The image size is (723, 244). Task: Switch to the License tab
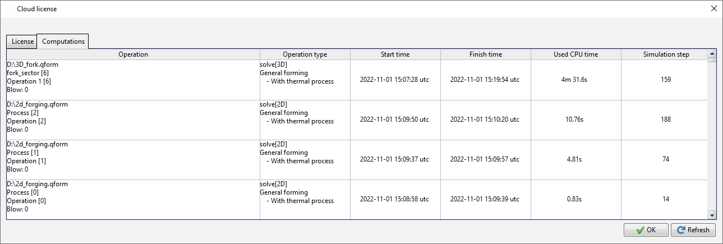22,42
